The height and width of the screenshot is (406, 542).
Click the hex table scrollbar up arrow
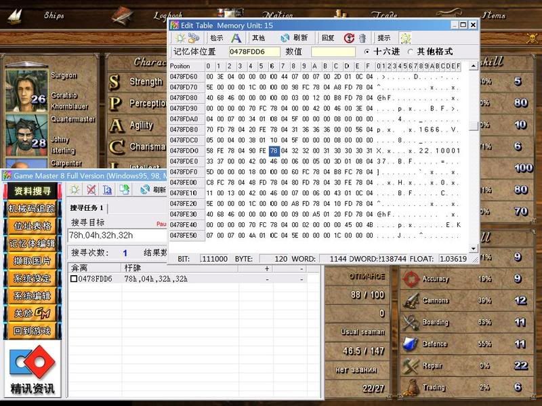click(x=473, y=66)
